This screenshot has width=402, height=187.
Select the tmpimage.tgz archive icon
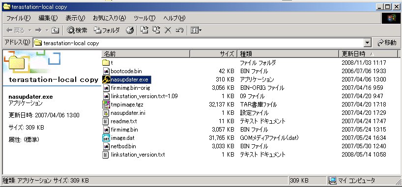(106, 105)
